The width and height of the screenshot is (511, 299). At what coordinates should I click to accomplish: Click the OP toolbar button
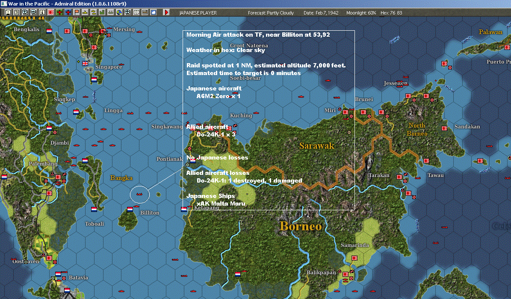point(136,12)
